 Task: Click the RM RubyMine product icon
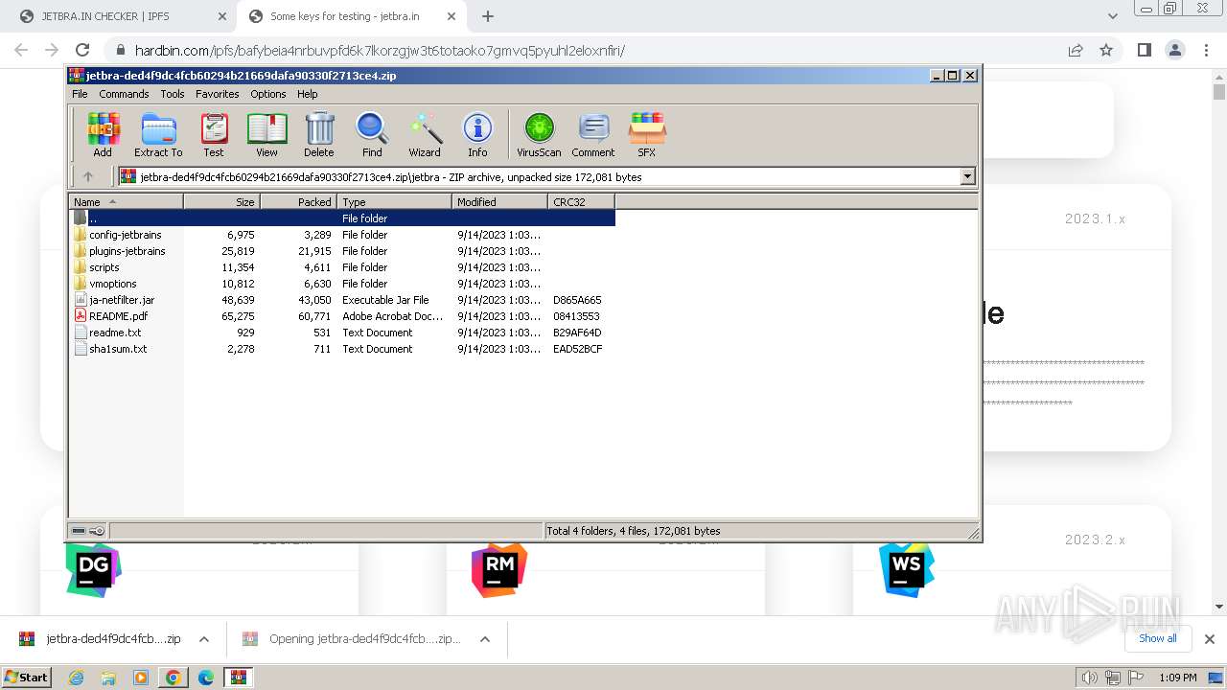[499, 569]
